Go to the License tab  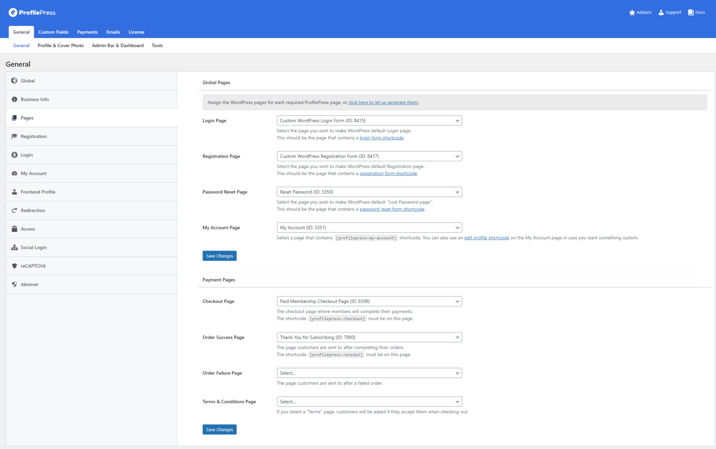(137, 32)
